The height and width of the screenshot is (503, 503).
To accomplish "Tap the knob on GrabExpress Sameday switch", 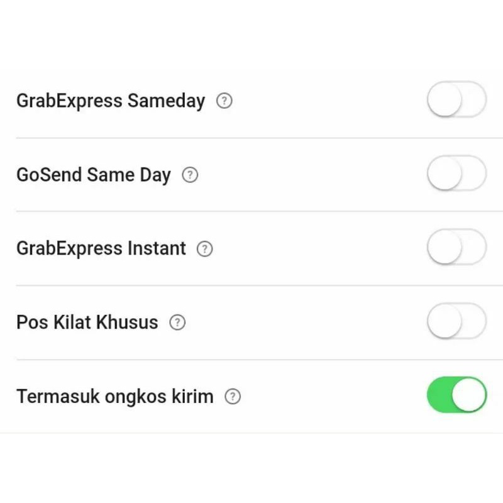I will 445,99.
